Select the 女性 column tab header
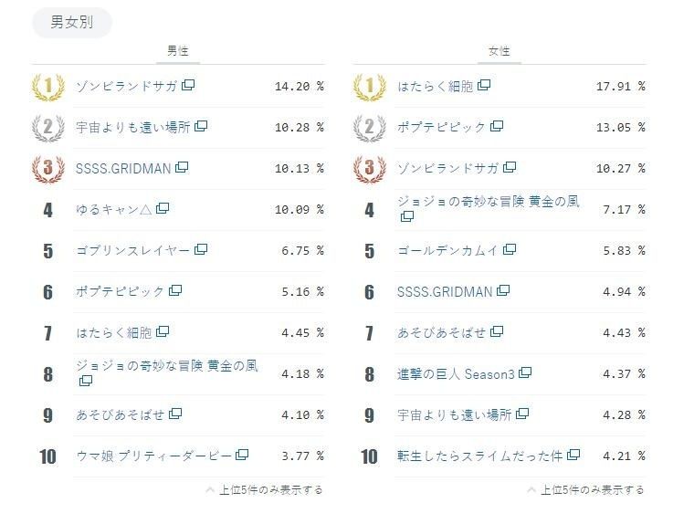 (x=499, y=52)
